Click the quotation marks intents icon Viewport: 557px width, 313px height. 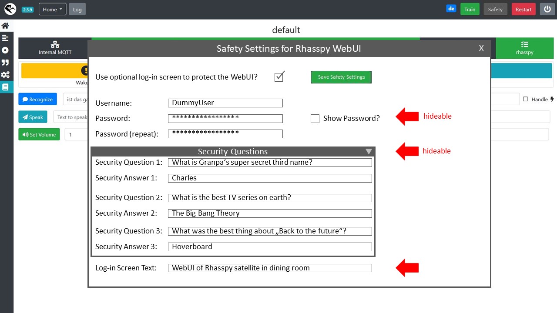pos(5,62)
